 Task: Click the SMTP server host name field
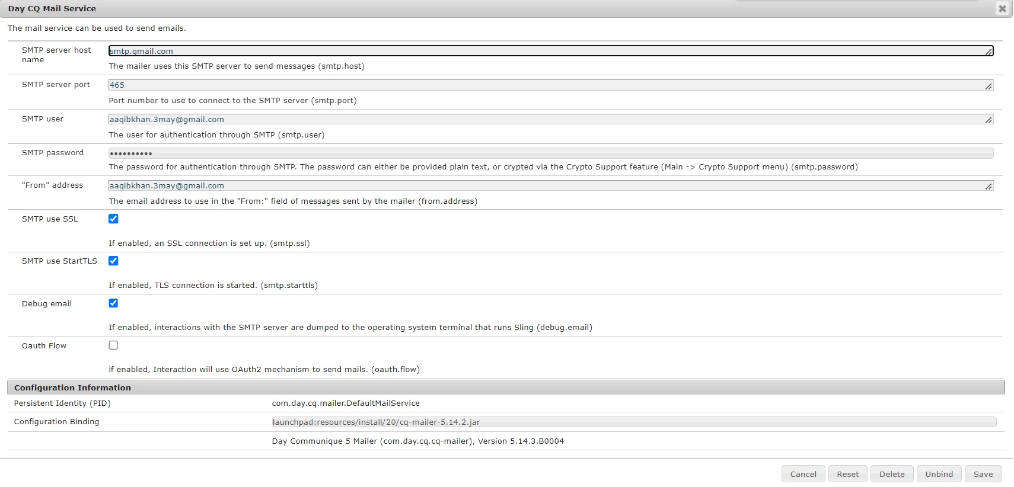tap(551, 51)
